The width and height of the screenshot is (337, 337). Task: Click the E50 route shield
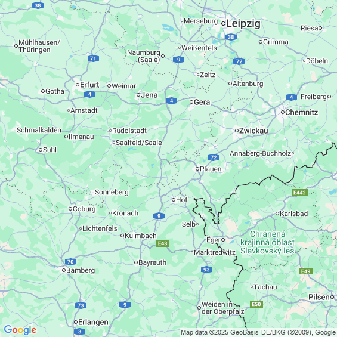[256, 304]
